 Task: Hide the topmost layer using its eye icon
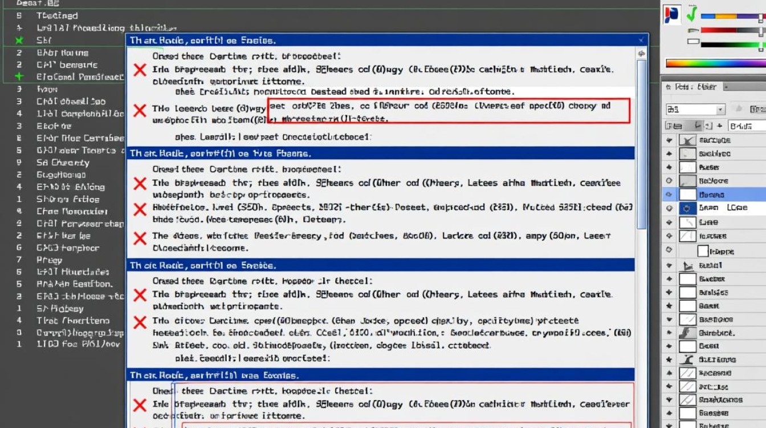(669, 140)
